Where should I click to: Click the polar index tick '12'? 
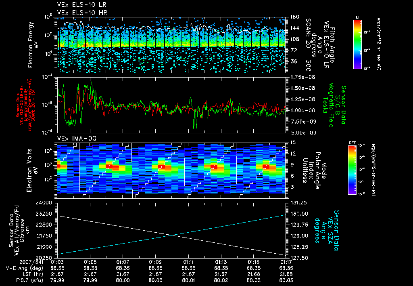click(293, 154)
